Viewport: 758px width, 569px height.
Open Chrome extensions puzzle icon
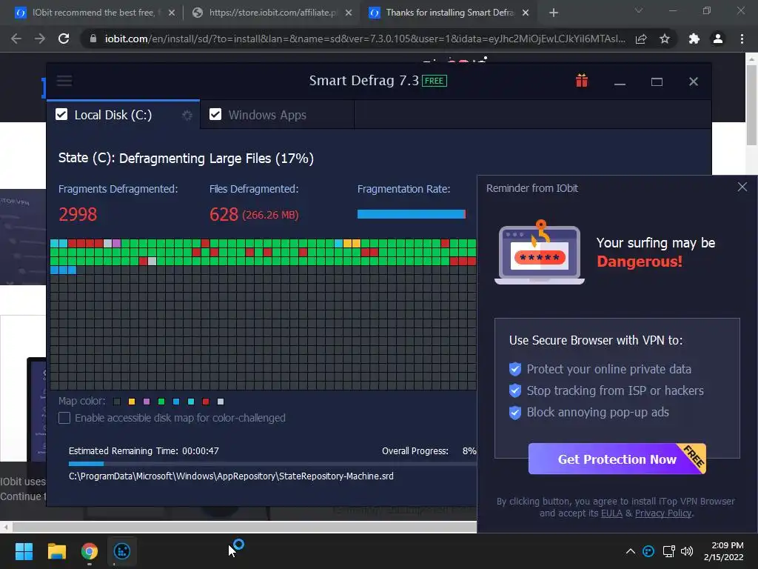click(694, 39)
